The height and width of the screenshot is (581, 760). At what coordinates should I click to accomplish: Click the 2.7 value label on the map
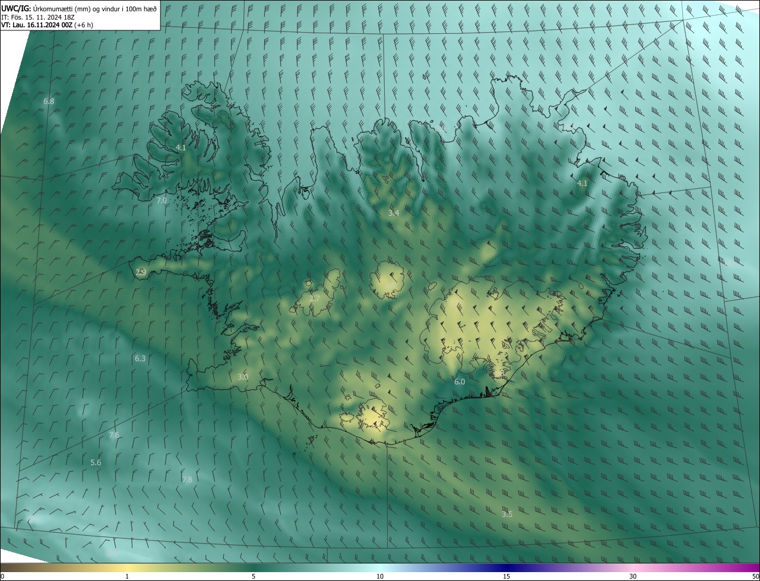point(315,298)
